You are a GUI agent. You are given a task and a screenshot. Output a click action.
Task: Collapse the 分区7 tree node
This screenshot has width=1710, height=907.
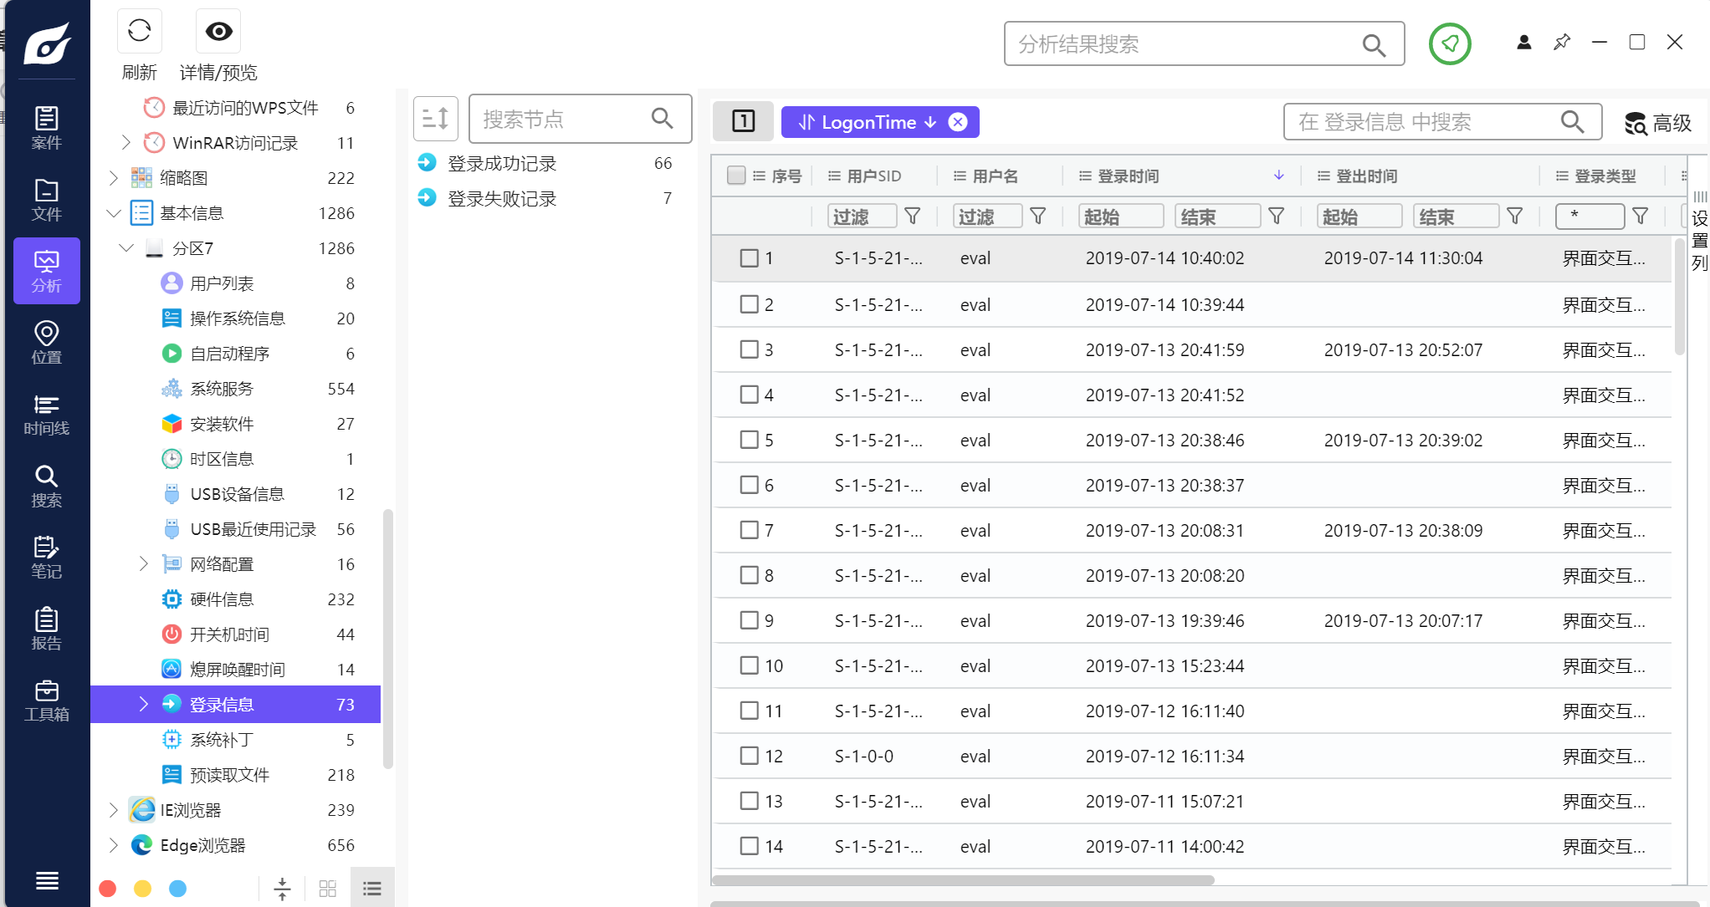click(126, 248)
